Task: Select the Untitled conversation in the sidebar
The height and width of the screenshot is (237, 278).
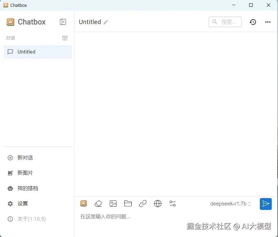Action: tap(38, 52)
